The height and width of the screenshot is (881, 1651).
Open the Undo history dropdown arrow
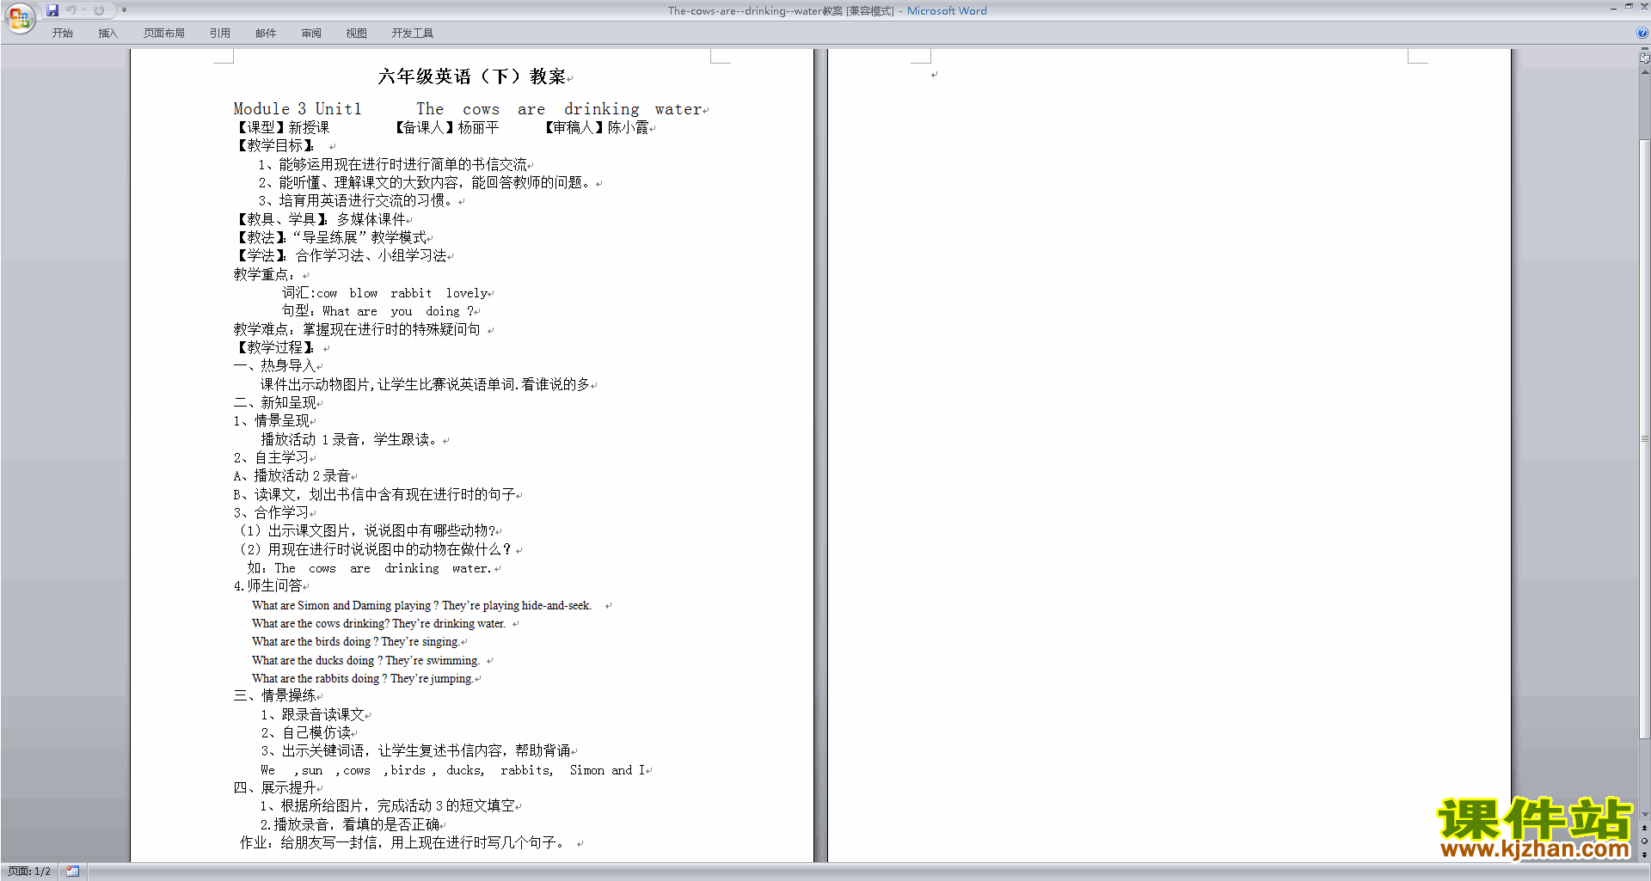(84, 10)
